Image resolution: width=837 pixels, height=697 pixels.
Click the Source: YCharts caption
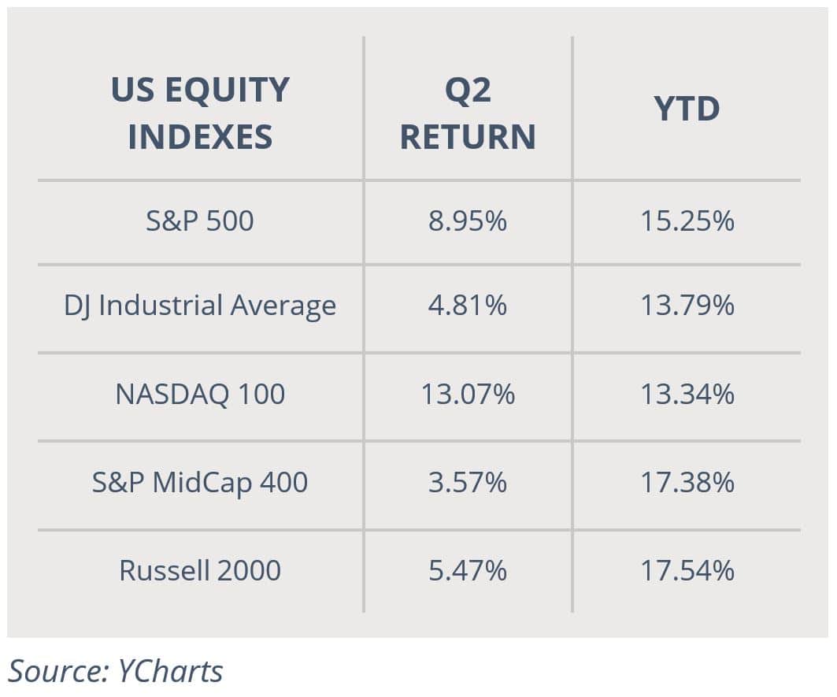[115, 671]
